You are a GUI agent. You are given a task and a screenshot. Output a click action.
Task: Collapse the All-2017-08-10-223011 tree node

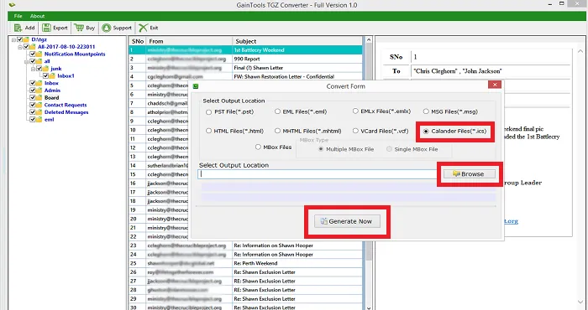[20, 47]
